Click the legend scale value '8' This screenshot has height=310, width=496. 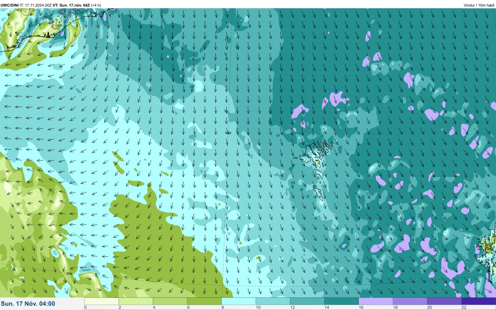[222, 307]
